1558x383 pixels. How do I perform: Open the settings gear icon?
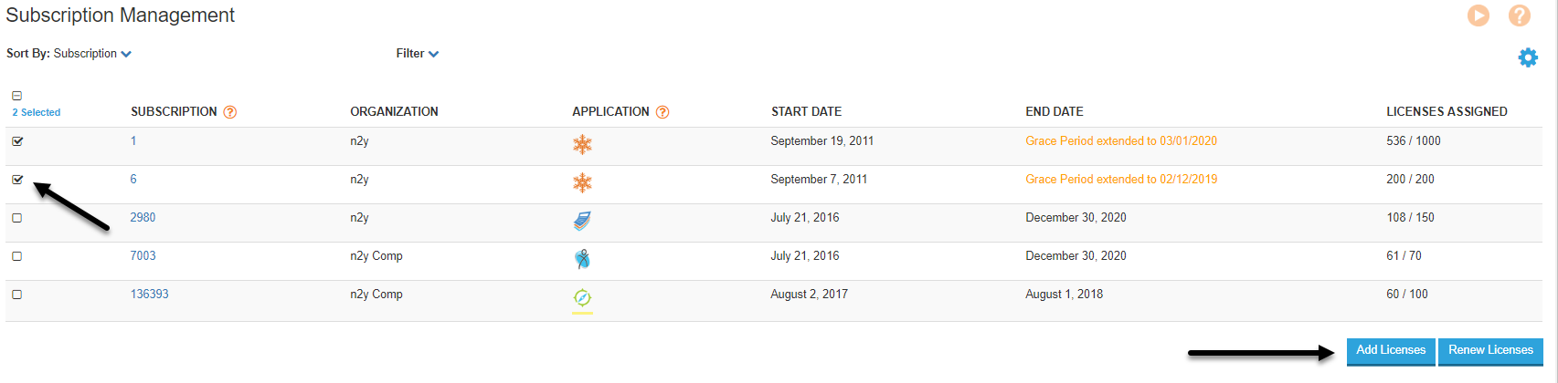(x=1528, y=57)
